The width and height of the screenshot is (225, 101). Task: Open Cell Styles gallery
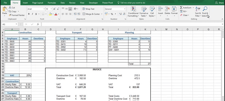coord(152,12)
